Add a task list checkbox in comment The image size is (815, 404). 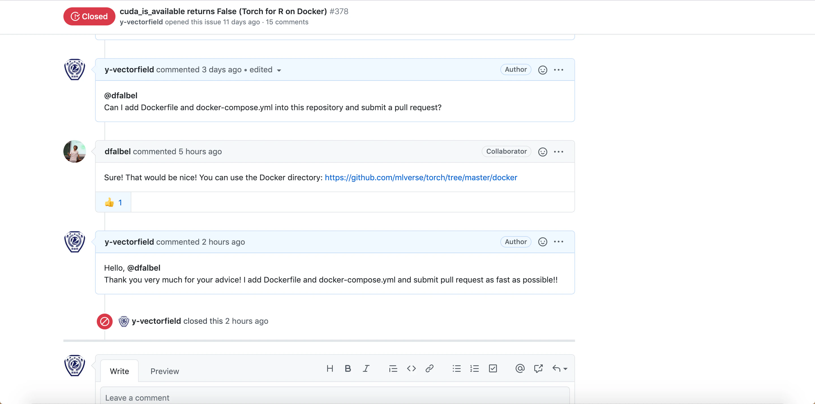493,368
